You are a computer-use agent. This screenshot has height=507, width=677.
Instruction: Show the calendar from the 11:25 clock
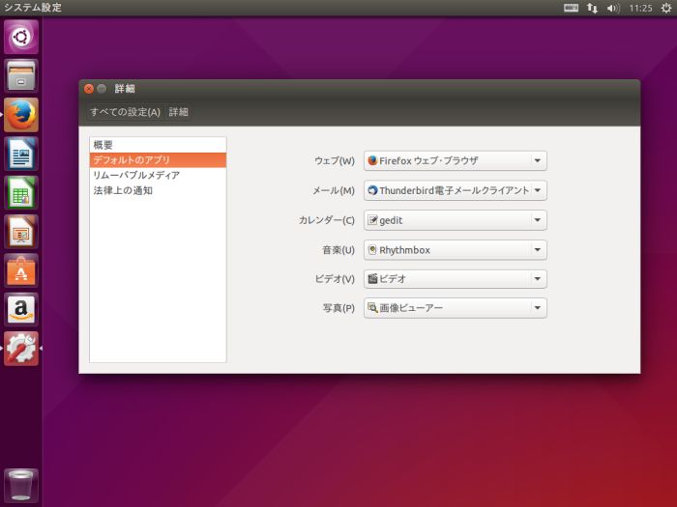[640, 8]
